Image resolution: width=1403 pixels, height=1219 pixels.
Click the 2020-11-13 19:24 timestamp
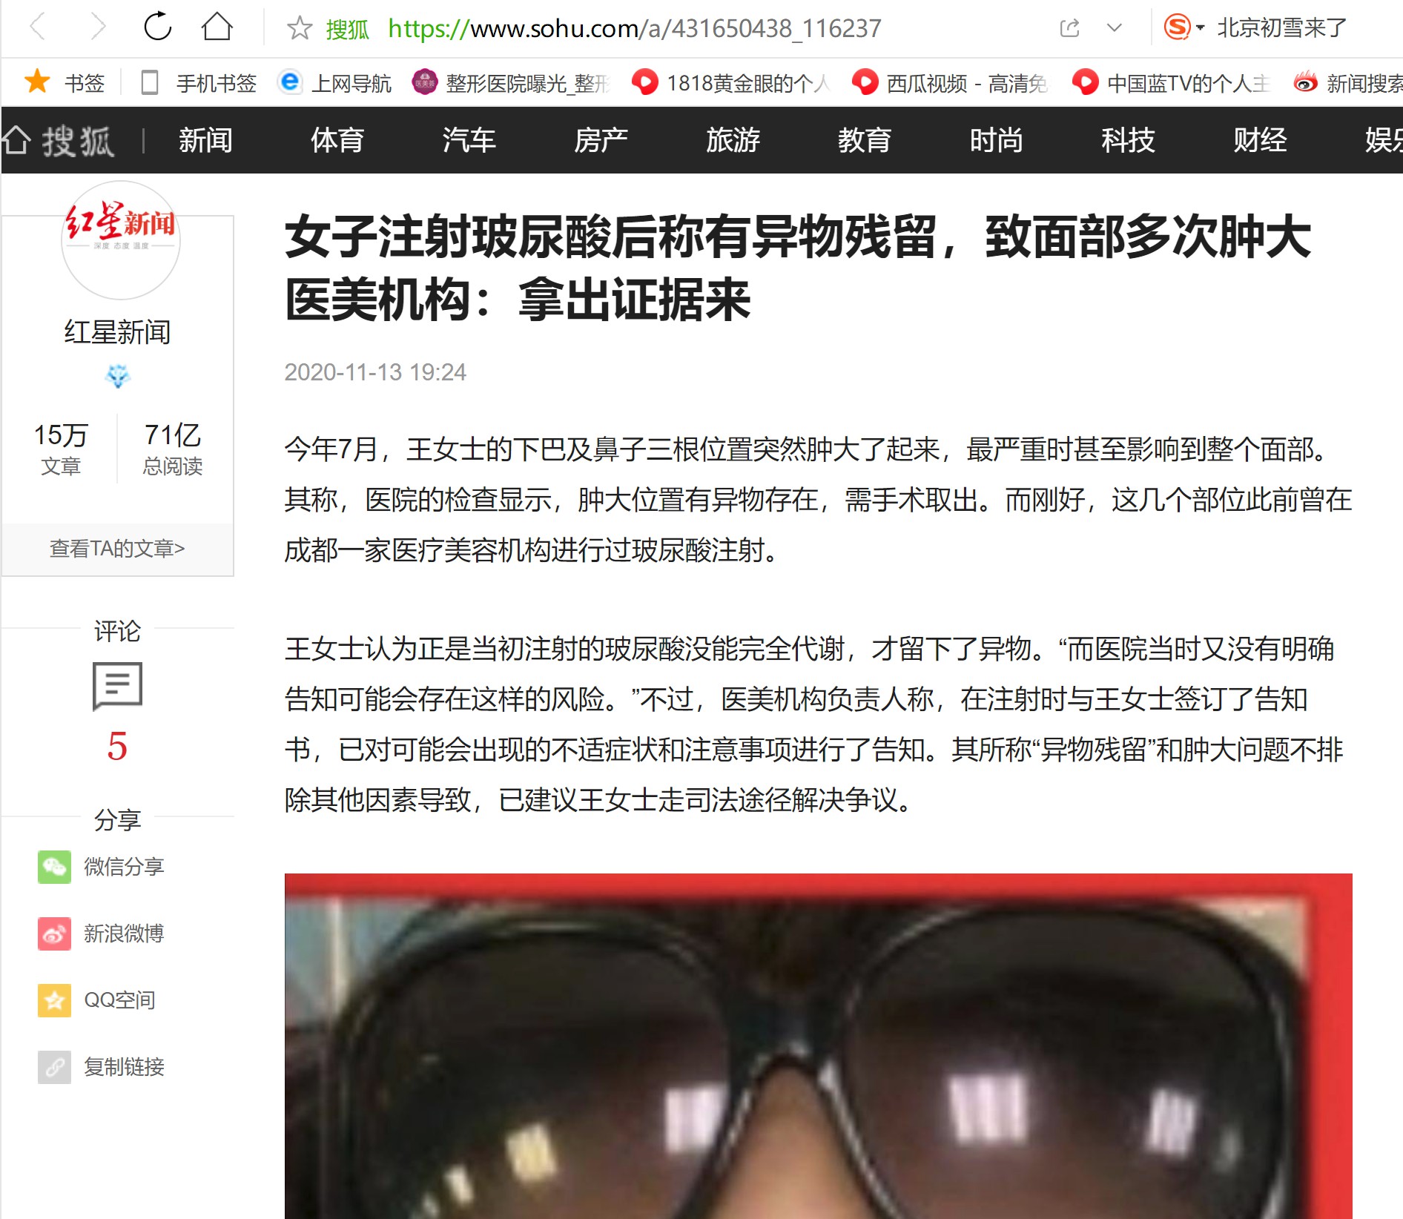point(375,372)
